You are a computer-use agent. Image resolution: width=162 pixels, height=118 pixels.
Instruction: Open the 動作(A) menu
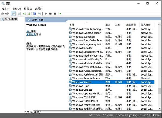[17, 9]
